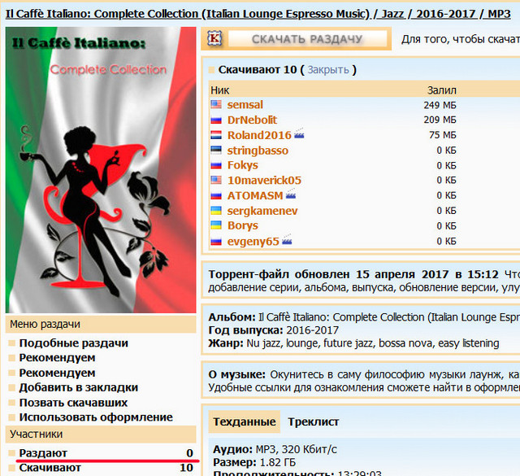This screenshot has height=476, width=520.
Task: Click the Год выпуска 2016-2017 text
Action: click(274, 330)
